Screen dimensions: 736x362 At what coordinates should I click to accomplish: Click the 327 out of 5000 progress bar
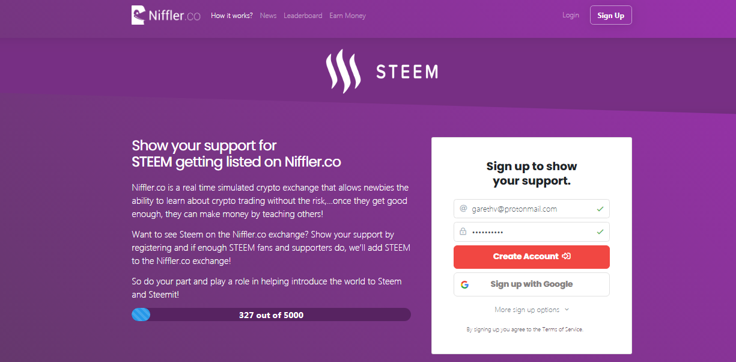tap(271, 314)
